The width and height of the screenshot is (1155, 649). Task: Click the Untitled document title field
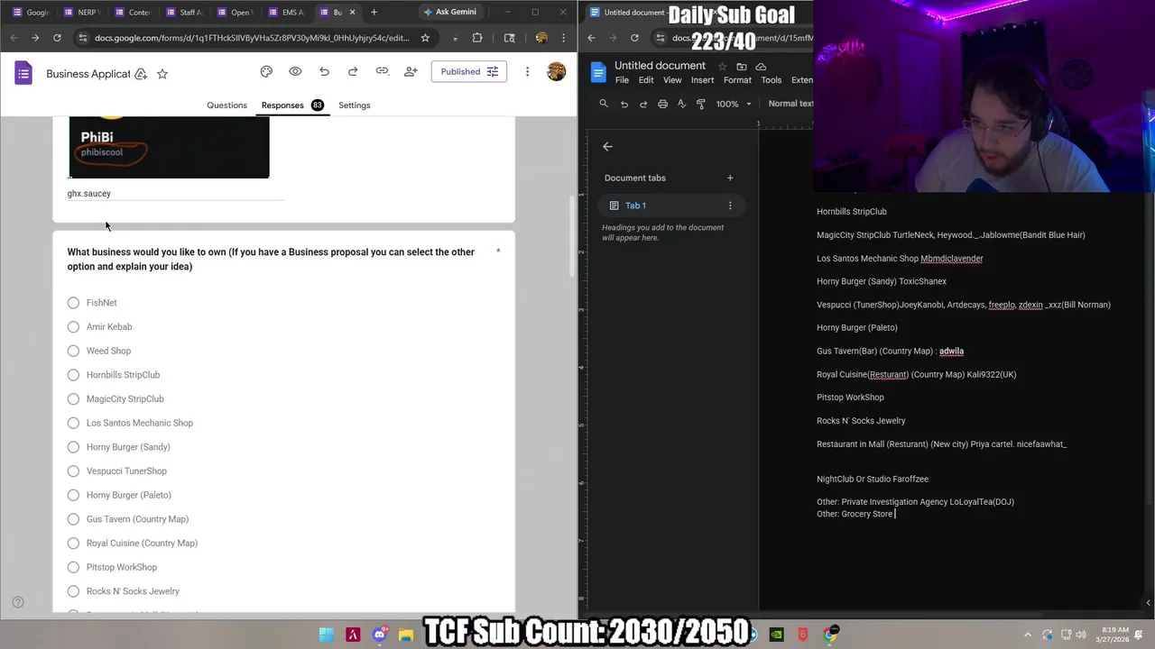(x=660, y=66)
